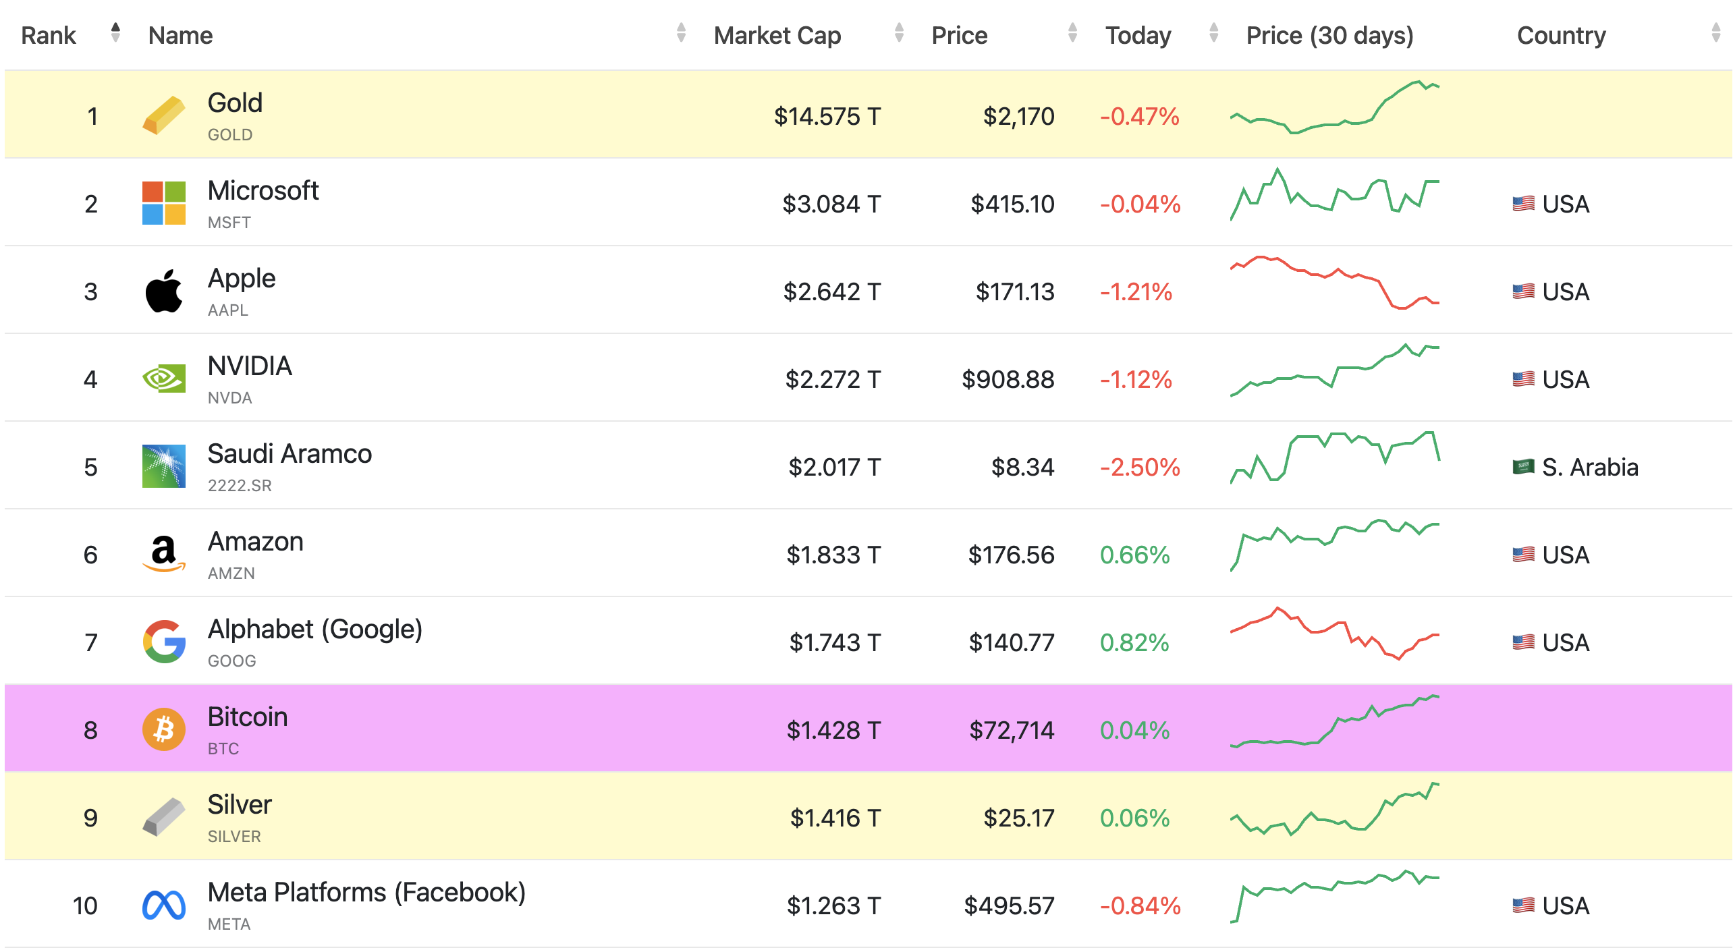
Task: Click the Gold bar icon
Action: coord(164,115)
